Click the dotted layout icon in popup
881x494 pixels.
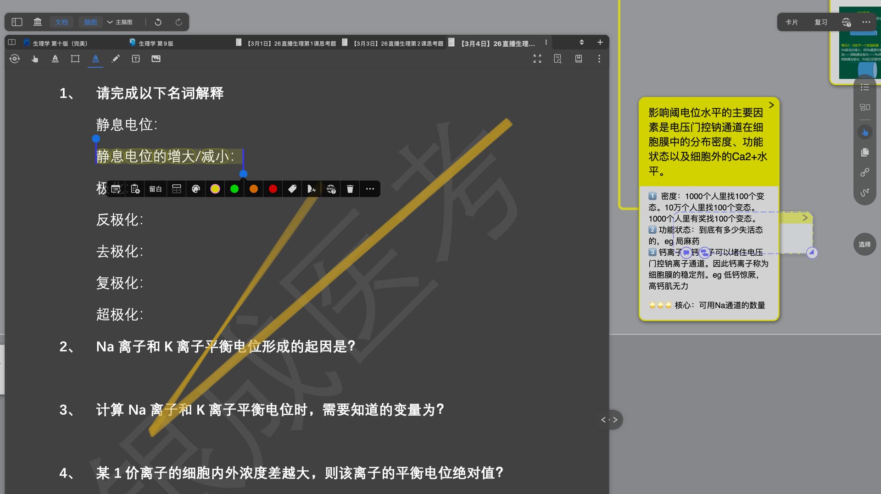click(177, 189)
